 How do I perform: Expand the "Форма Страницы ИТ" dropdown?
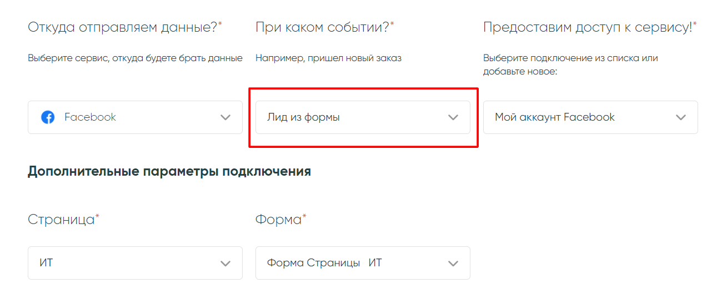pyautogui.click(x=363, y=263)
